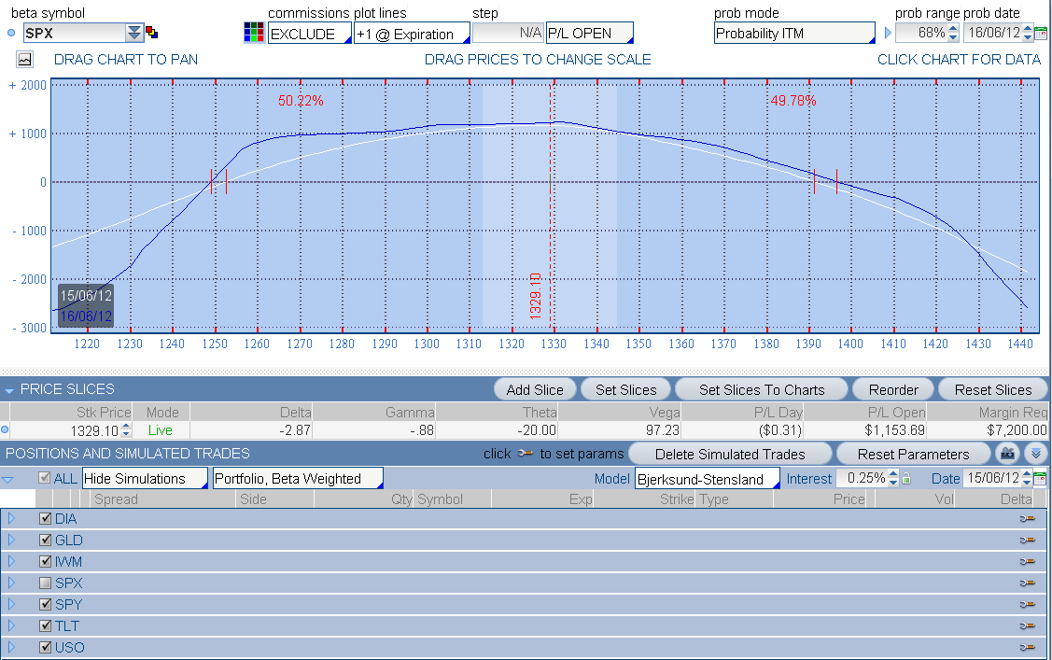
Task: Click the Margin Req column header
Action: click(x=1013, y=412)
